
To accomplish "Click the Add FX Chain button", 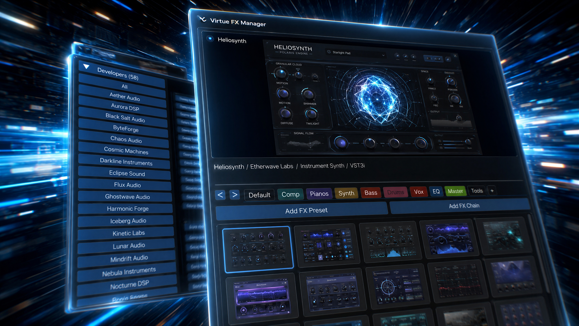I will (x=460, y=206).
